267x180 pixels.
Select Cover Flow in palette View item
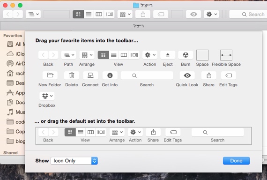(134, 55)
